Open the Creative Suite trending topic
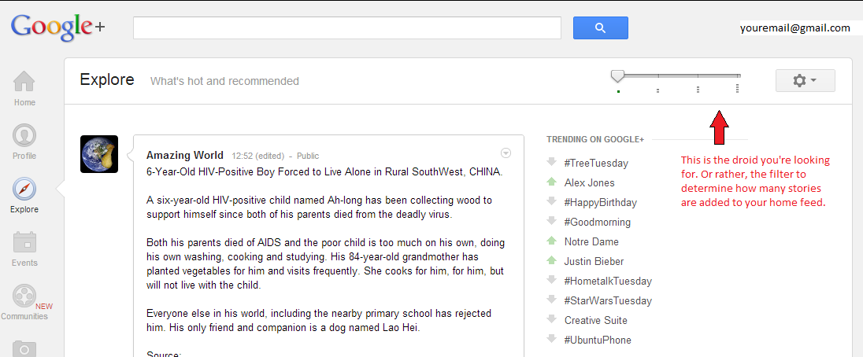 [x=596, y=320]
